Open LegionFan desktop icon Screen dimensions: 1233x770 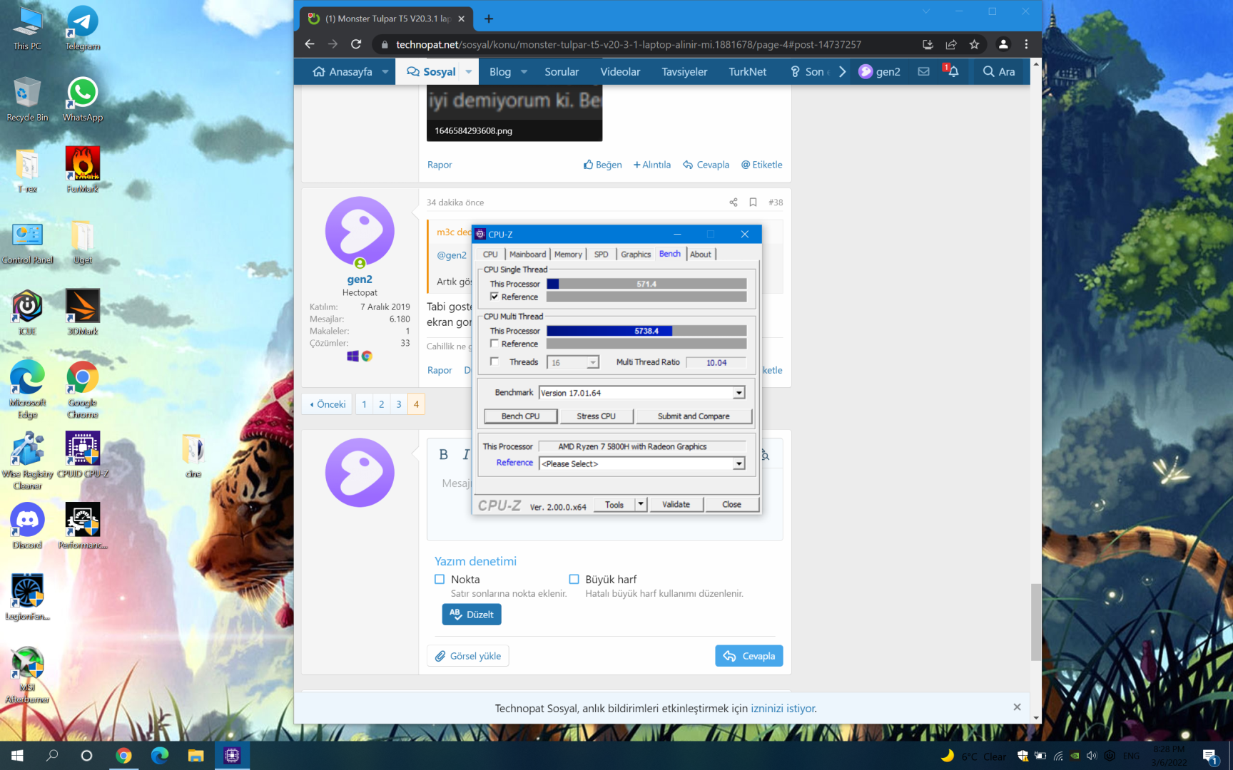tap(27, 598)
